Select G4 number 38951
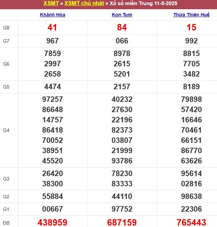217x227 pixels. [x=52, y=150]
